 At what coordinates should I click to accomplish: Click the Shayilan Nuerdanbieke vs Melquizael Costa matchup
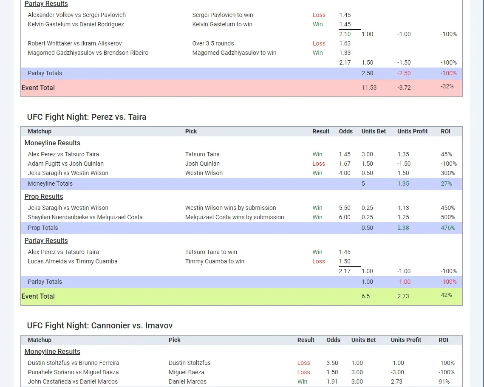[85, 217]
